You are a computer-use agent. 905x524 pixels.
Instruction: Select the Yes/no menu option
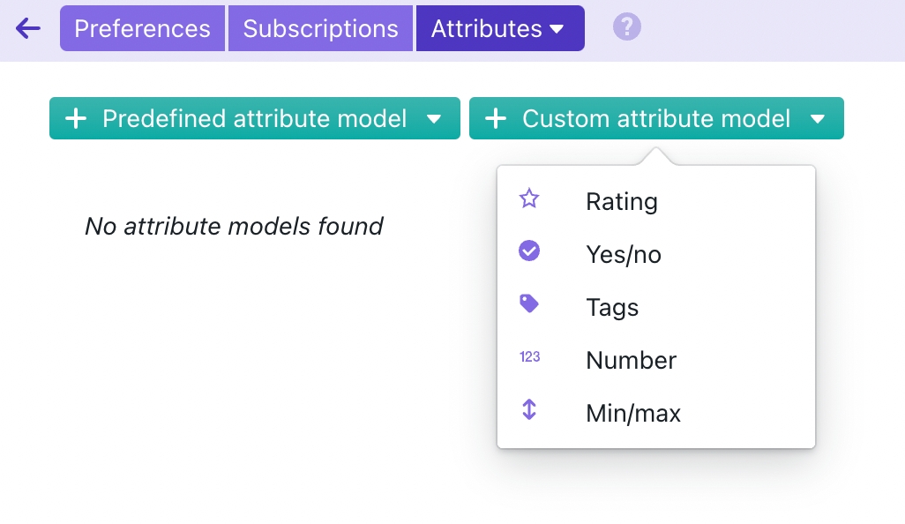[624, 255]
